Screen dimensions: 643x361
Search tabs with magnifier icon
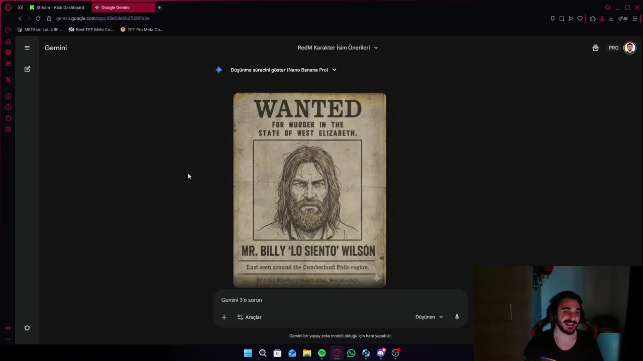pos(608,8)
